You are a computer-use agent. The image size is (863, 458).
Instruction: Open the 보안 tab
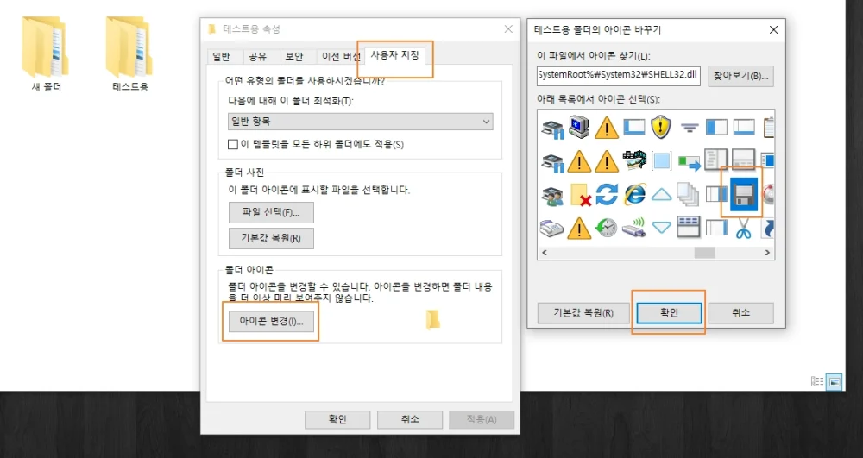point(294,57)
